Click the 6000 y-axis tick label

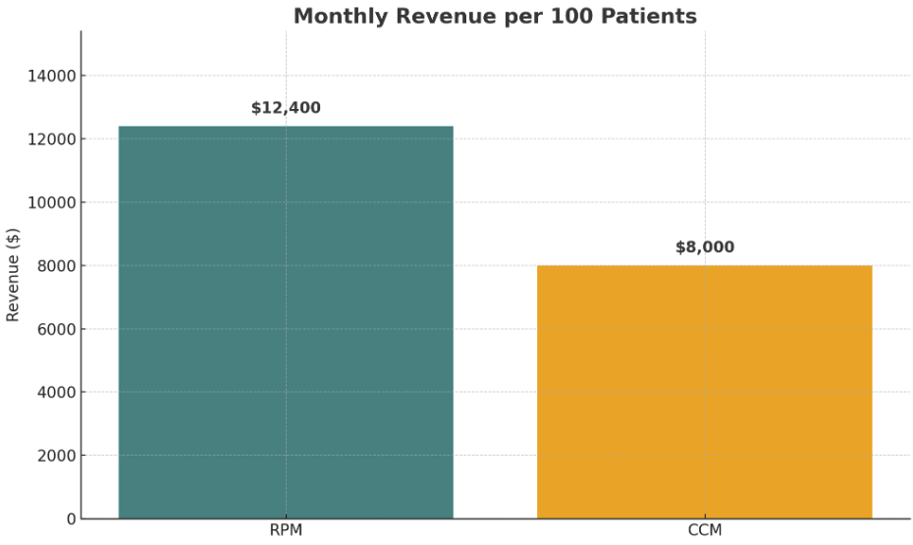point(57,329)
